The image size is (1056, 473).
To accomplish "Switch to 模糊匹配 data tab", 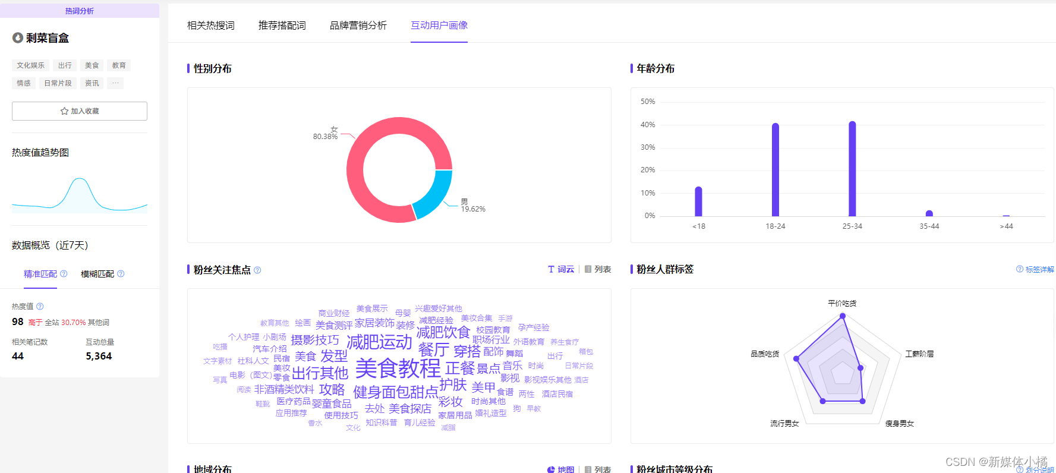I will [97, 274].
